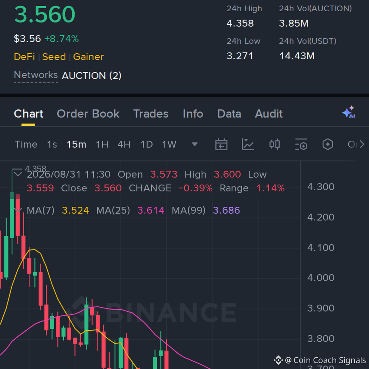Open the Info tab
The height and width of the screenshot is (369, 369).
[x=193, y=114]
